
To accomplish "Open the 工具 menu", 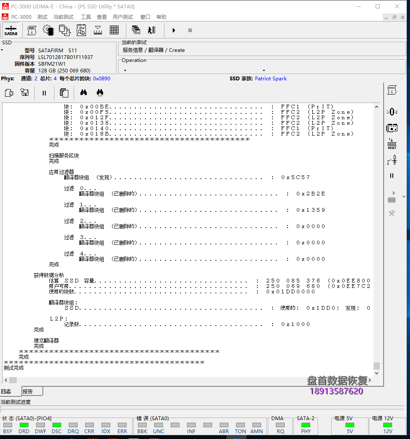I will [x=86, y=17].
